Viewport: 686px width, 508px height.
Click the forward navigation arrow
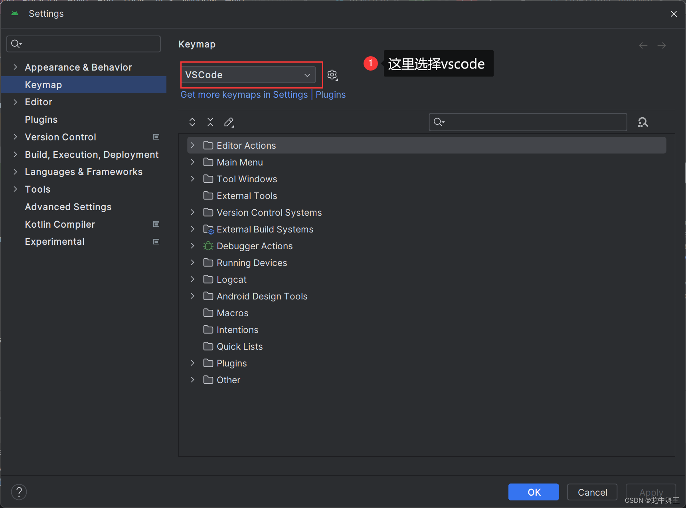662,45
